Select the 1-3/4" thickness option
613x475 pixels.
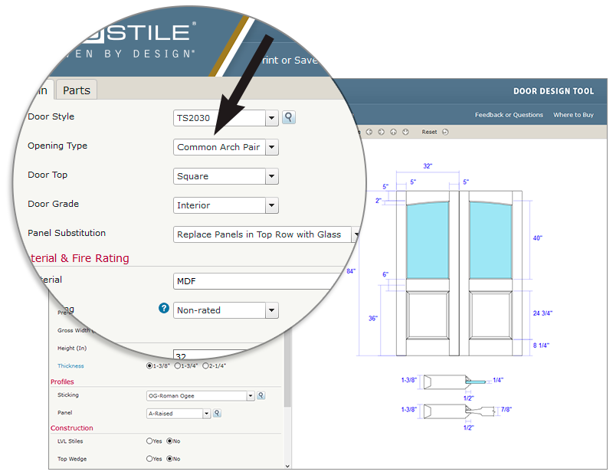178,366
